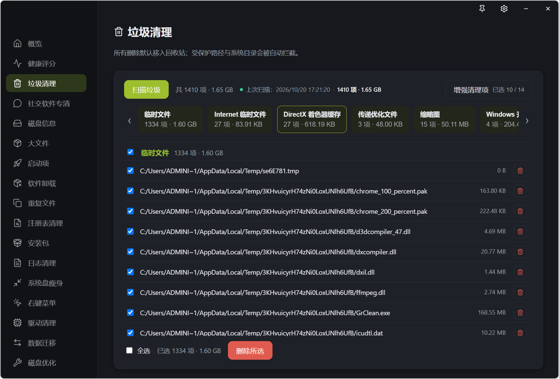Show previous categories with left chevron
This screenshot has height=379, width=559.
(x=129, y=121)
